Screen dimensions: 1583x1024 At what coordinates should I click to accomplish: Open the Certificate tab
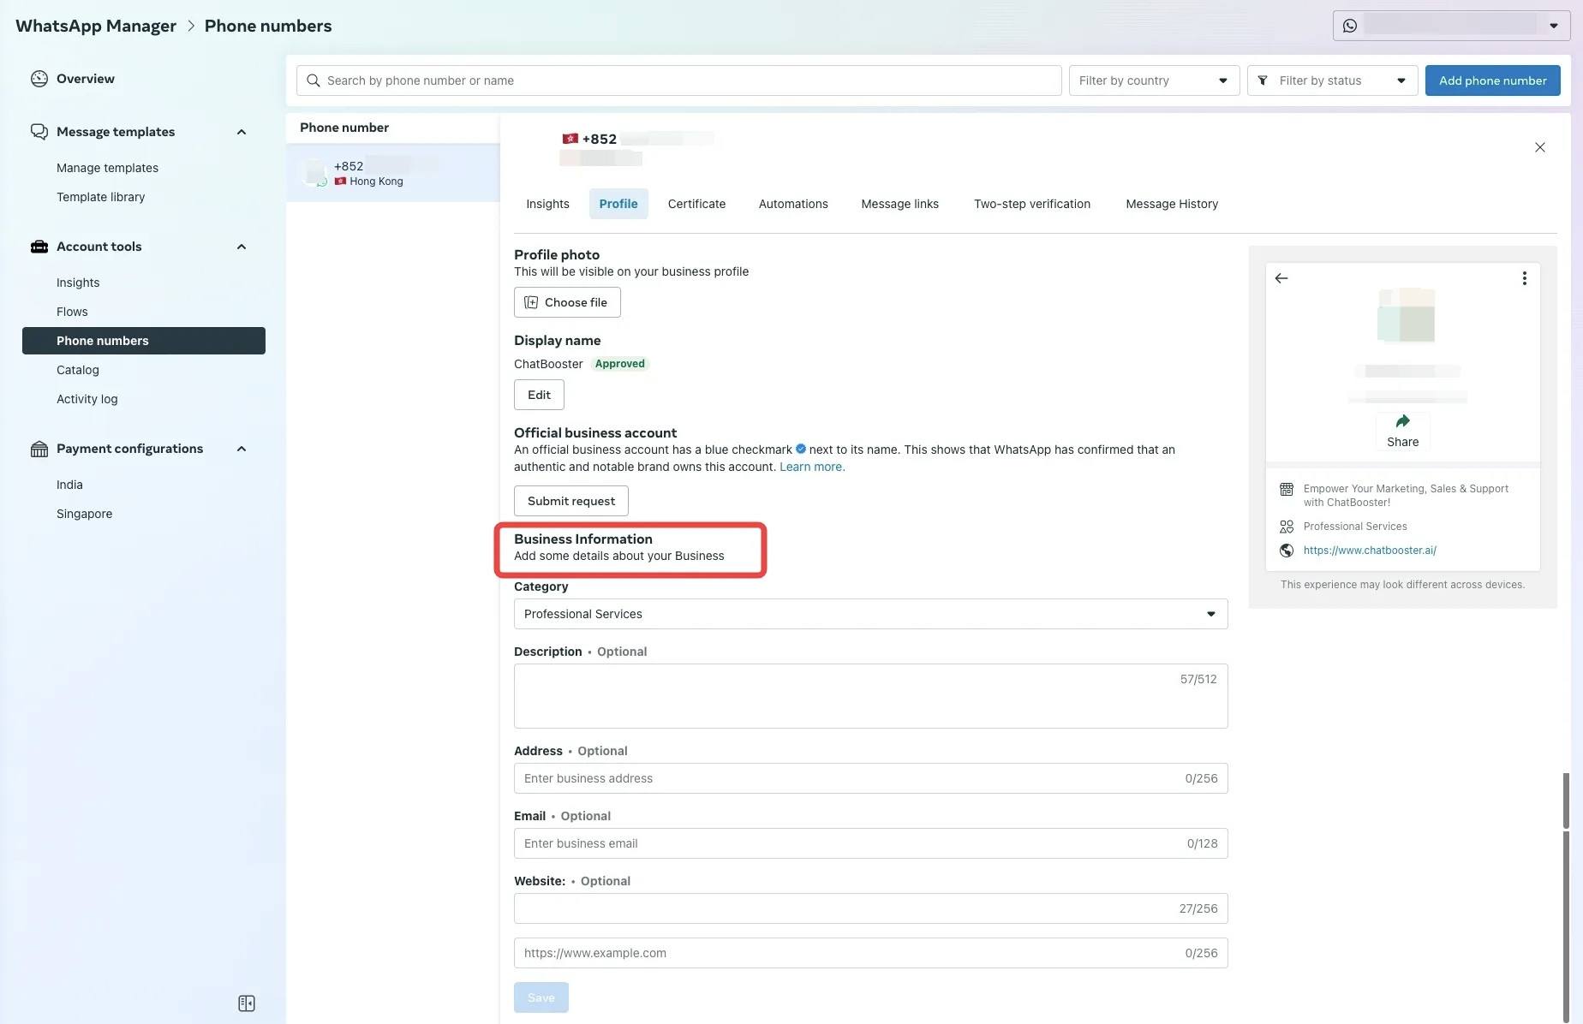click(x=696, y=204)
